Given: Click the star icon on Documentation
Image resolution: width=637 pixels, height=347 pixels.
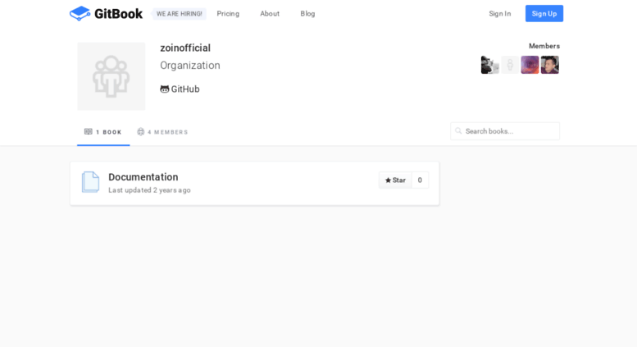Looking at the screenshot, I should click(388, 180).
